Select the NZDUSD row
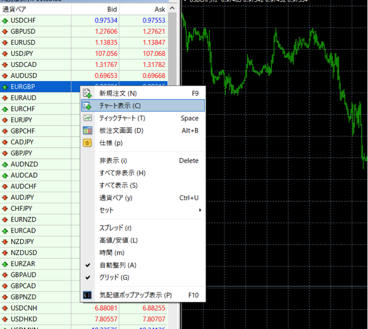This screenshot has width=368, height=329. (x=40, y=253)
